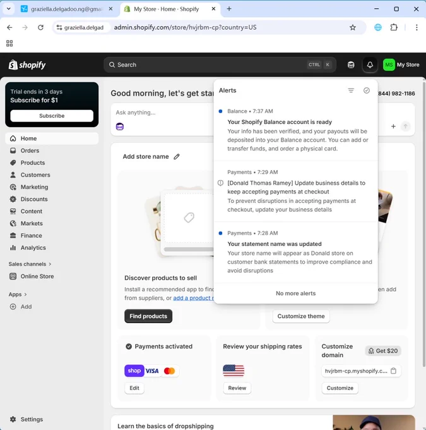This screenshot has height=430, width=426.
Task: Open the statement name was updated alert
Action: pos(296,252)
